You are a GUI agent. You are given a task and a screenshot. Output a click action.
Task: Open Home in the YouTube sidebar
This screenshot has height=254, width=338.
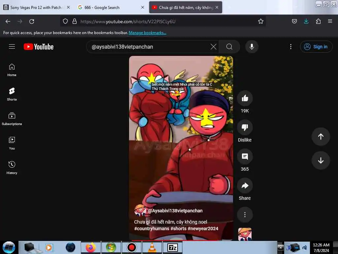coord(12,70)
